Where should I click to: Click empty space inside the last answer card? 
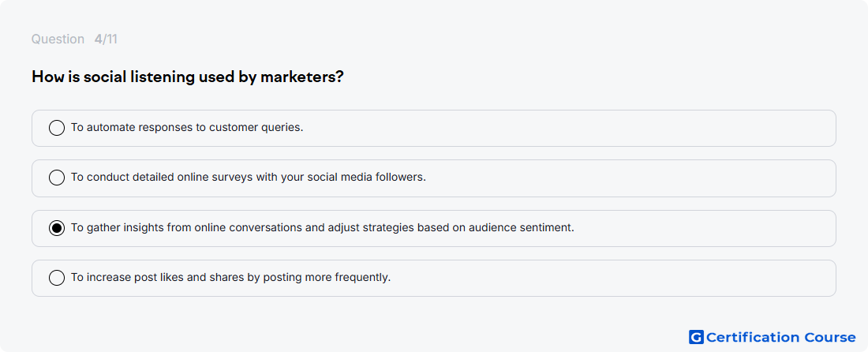[609, 279]
